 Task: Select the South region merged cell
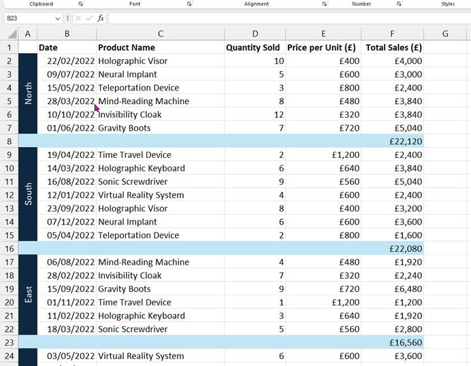tap(28, 195)
